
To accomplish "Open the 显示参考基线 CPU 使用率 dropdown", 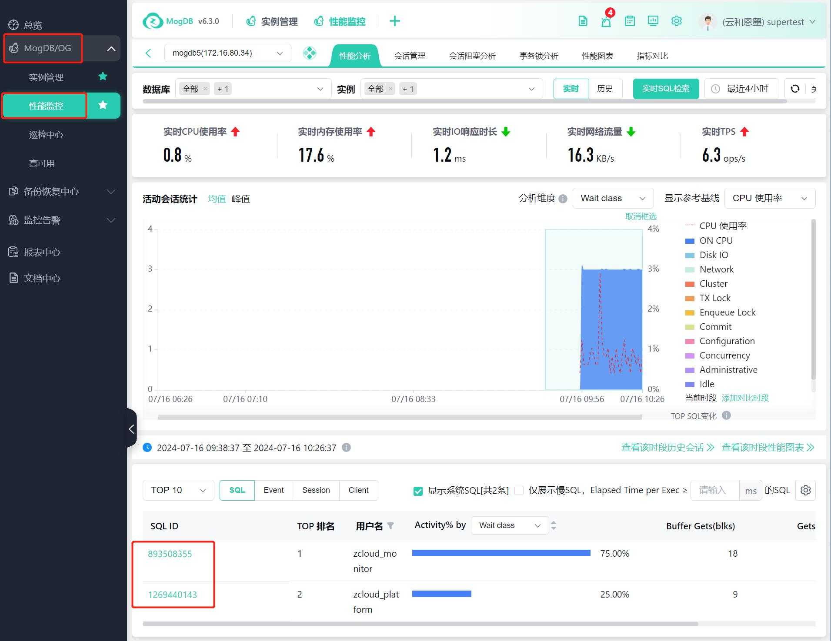I will (x=770, y=198).
